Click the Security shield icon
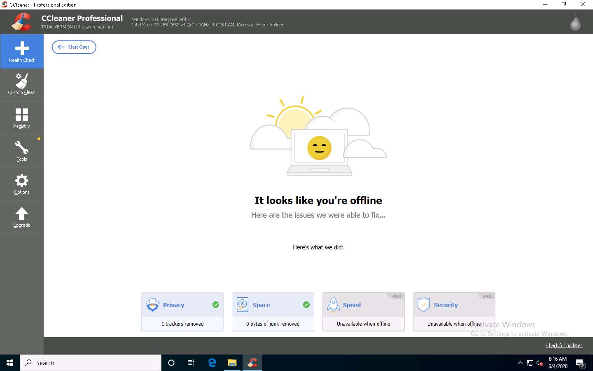This screenshot has height=371, width=593. pos(424,305)
